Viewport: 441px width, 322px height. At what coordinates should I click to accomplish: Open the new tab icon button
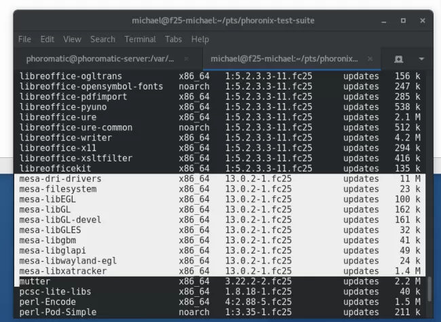[398, 59]
